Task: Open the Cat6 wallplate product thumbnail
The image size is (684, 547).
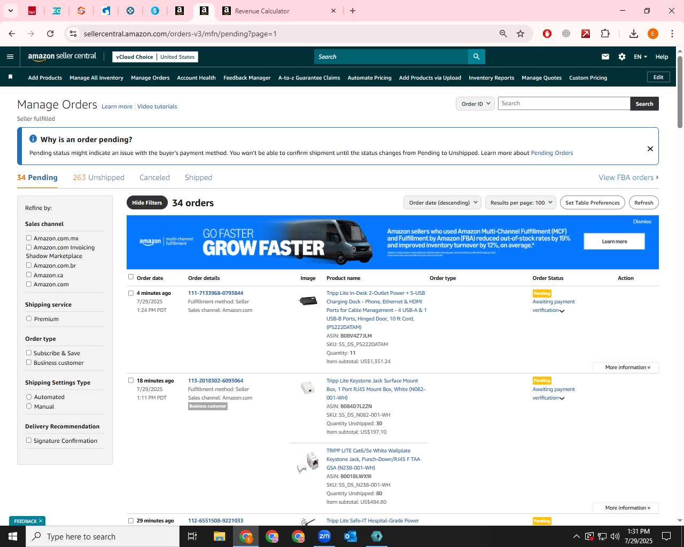Action: pos(308,462)
